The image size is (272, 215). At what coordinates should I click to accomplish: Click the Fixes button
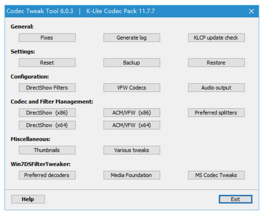click(47, 38)
